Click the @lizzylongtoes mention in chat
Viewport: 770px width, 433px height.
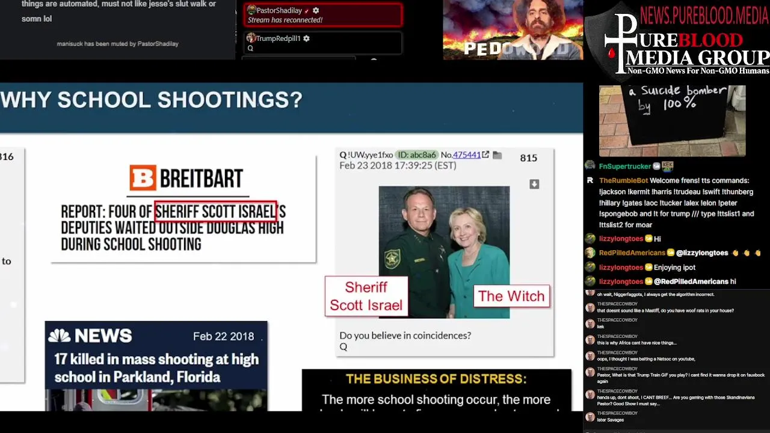point(702,253)
